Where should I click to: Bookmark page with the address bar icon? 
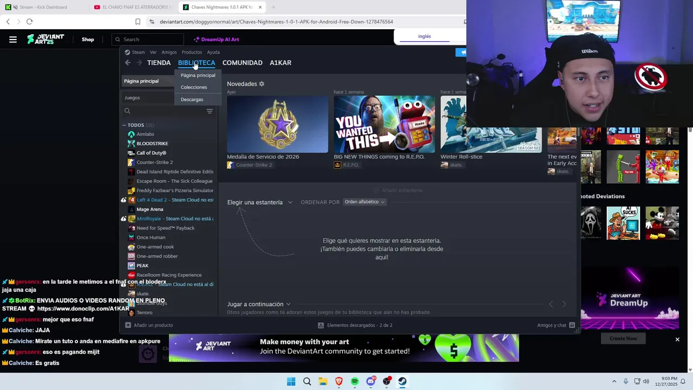138,22
